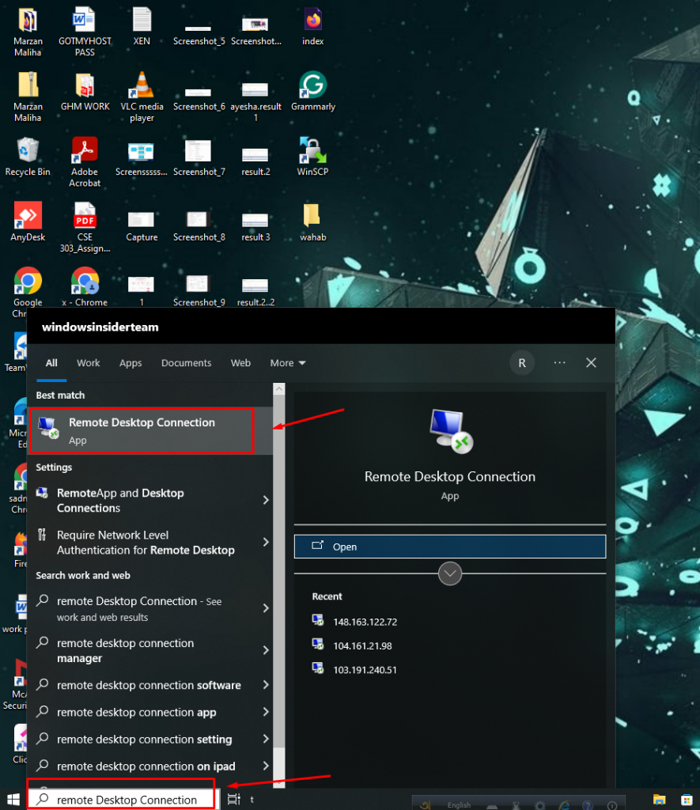The image size is (700, 810).
Task: Expand remote desktop connection manager suggestion arrow
Action: [266, 650]
